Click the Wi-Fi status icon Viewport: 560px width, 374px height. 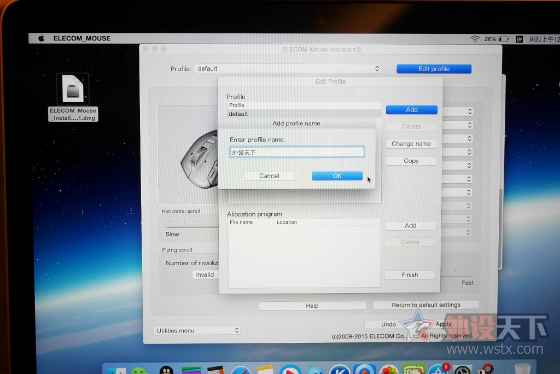coord(475,39)
